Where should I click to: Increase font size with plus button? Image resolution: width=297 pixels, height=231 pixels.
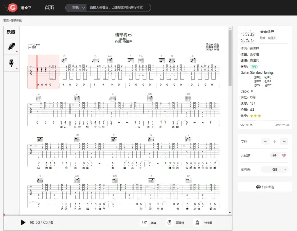coord(284,141)
